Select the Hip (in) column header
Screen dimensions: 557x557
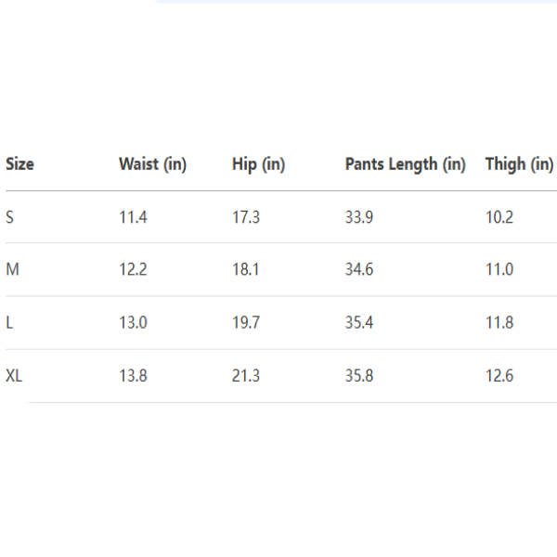(258, 164)
